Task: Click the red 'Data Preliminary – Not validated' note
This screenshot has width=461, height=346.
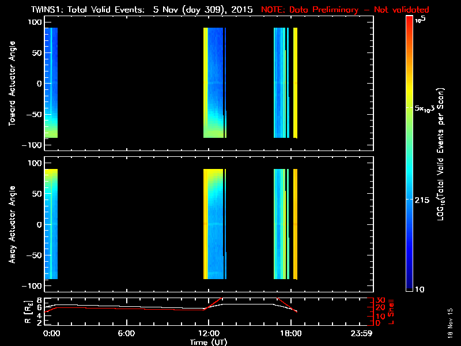Action: (345, 10)
